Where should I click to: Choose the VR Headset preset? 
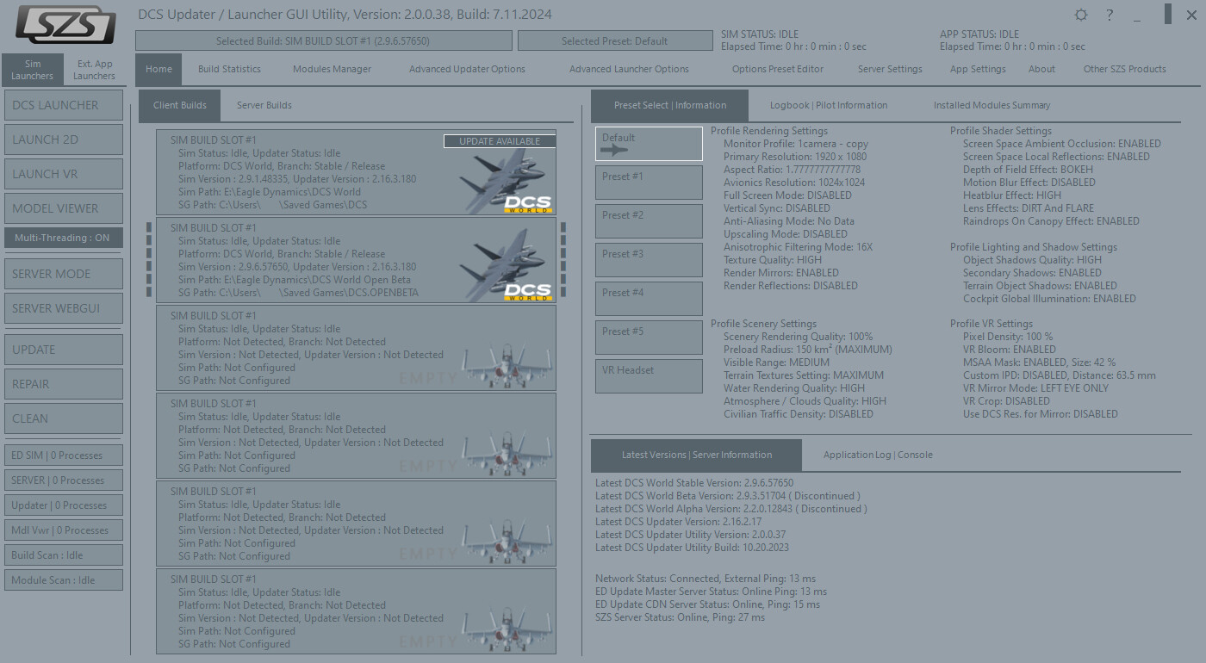[x=649, y=375]
